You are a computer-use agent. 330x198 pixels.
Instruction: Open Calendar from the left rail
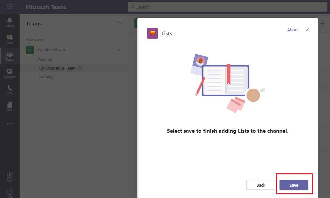coord(10,73)
